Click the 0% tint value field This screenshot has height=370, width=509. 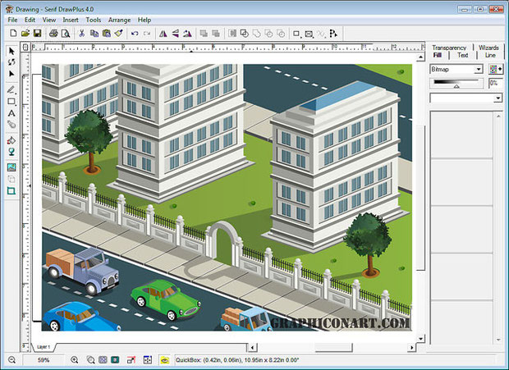pyautogui.click(x=495, y=84)
